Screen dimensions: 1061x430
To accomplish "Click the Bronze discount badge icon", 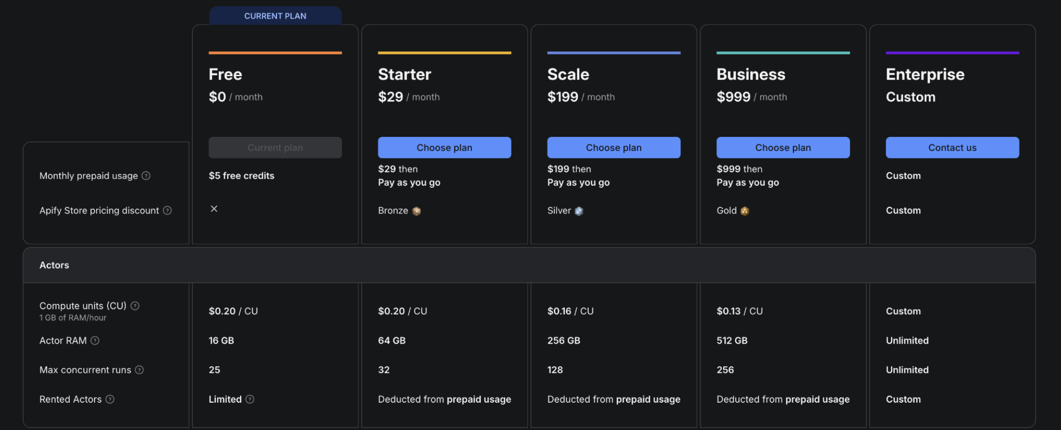I will coord(416,211).
